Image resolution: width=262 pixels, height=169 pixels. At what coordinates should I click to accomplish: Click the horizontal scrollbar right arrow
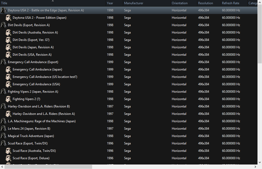[255, 167]
